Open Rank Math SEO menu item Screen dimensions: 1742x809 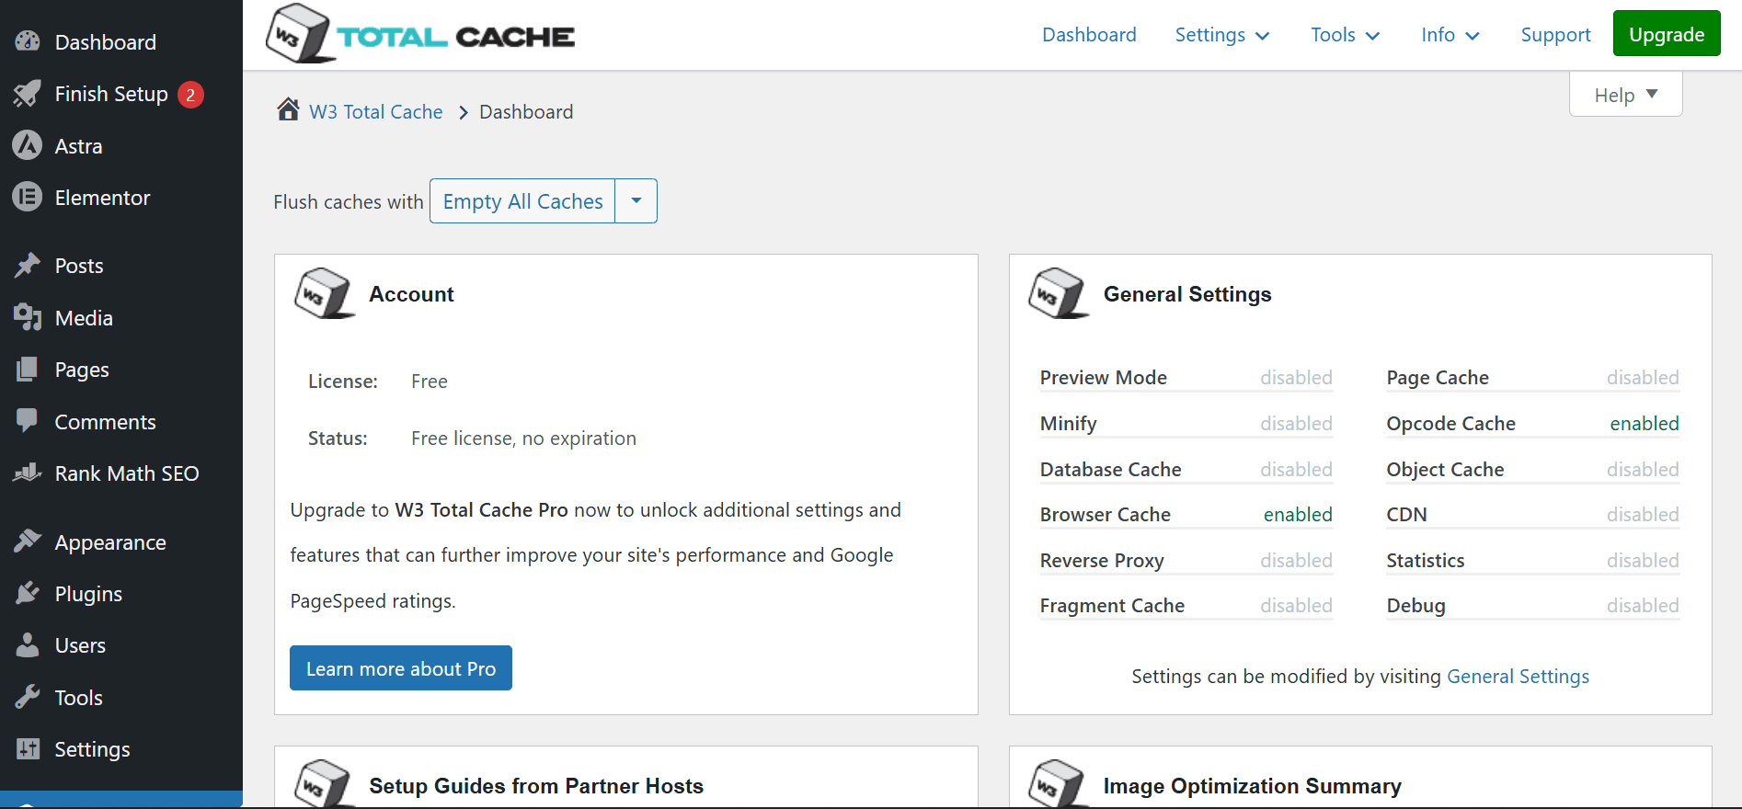tap(127, 473)
